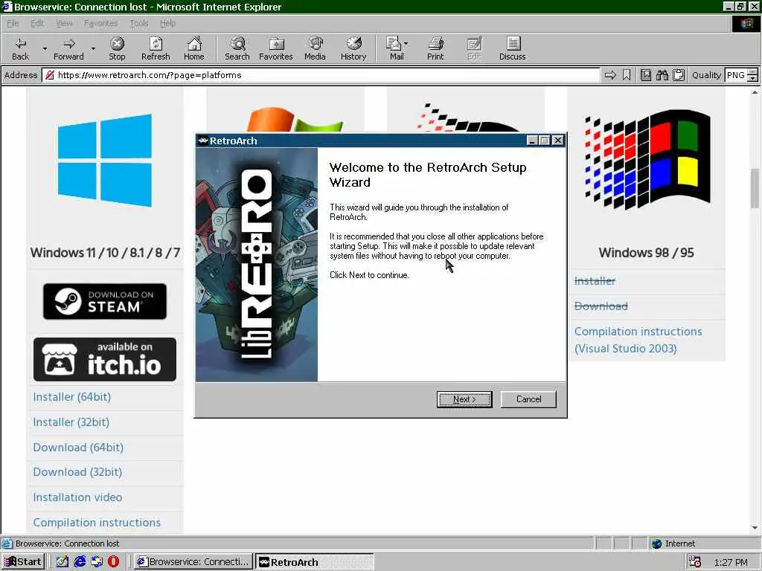Viewport: 762px width, 571px height.
Task: Click the page scrollbar down arrow
Action: (x=755, y=528)
